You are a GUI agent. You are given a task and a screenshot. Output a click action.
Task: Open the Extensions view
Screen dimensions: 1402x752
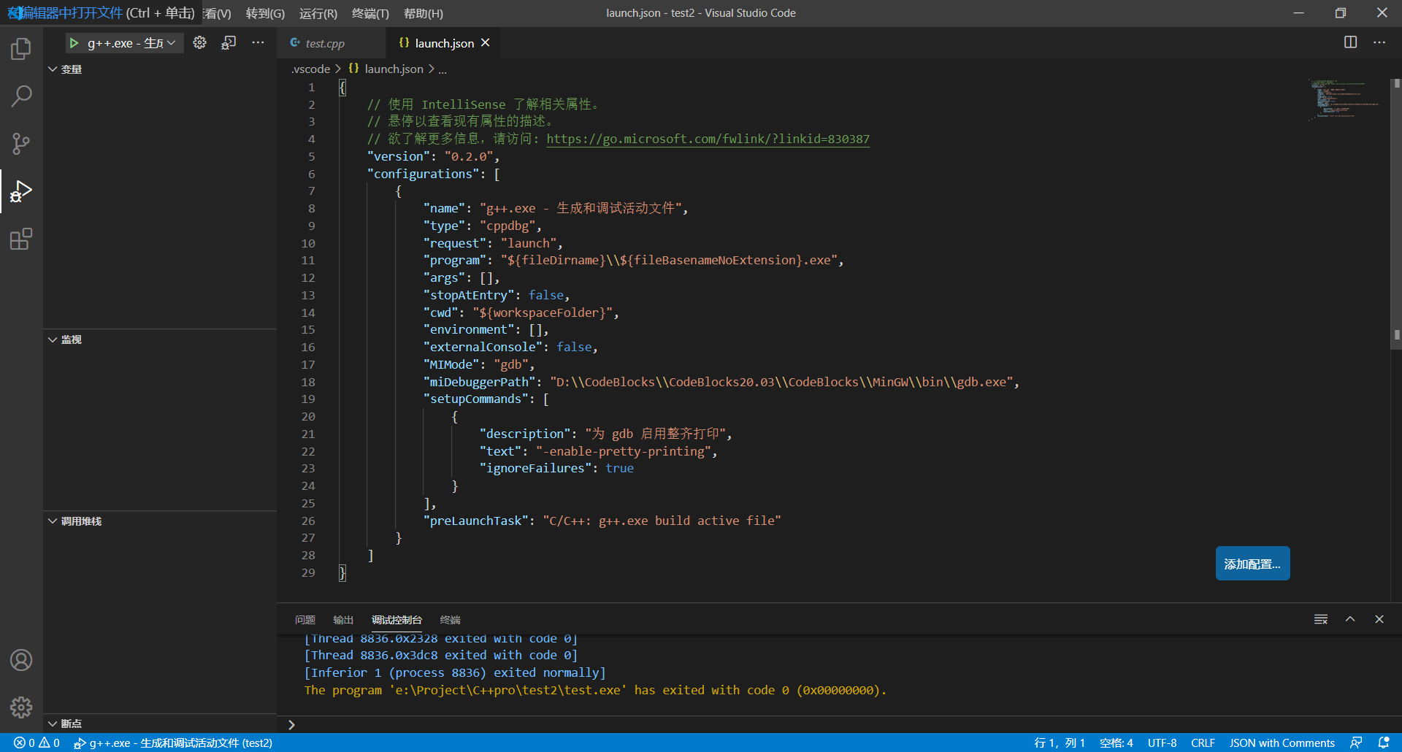click(x=20, y=239)
